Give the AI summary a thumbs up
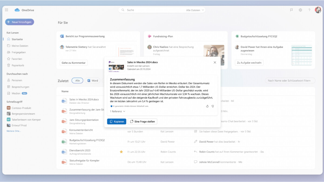This screenshot has height=182, width=324. [x=207, y=106]
